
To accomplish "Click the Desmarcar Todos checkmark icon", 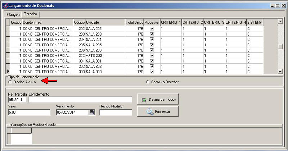I will [x=144, y=100].
